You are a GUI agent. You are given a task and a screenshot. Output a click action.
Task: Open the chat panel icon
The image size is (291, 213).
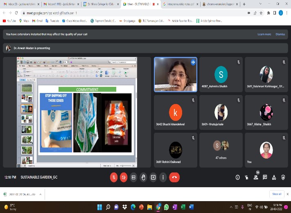[265, 177]
